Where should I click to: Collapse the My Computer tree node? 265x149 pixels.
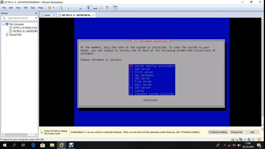tap(3, 24)
